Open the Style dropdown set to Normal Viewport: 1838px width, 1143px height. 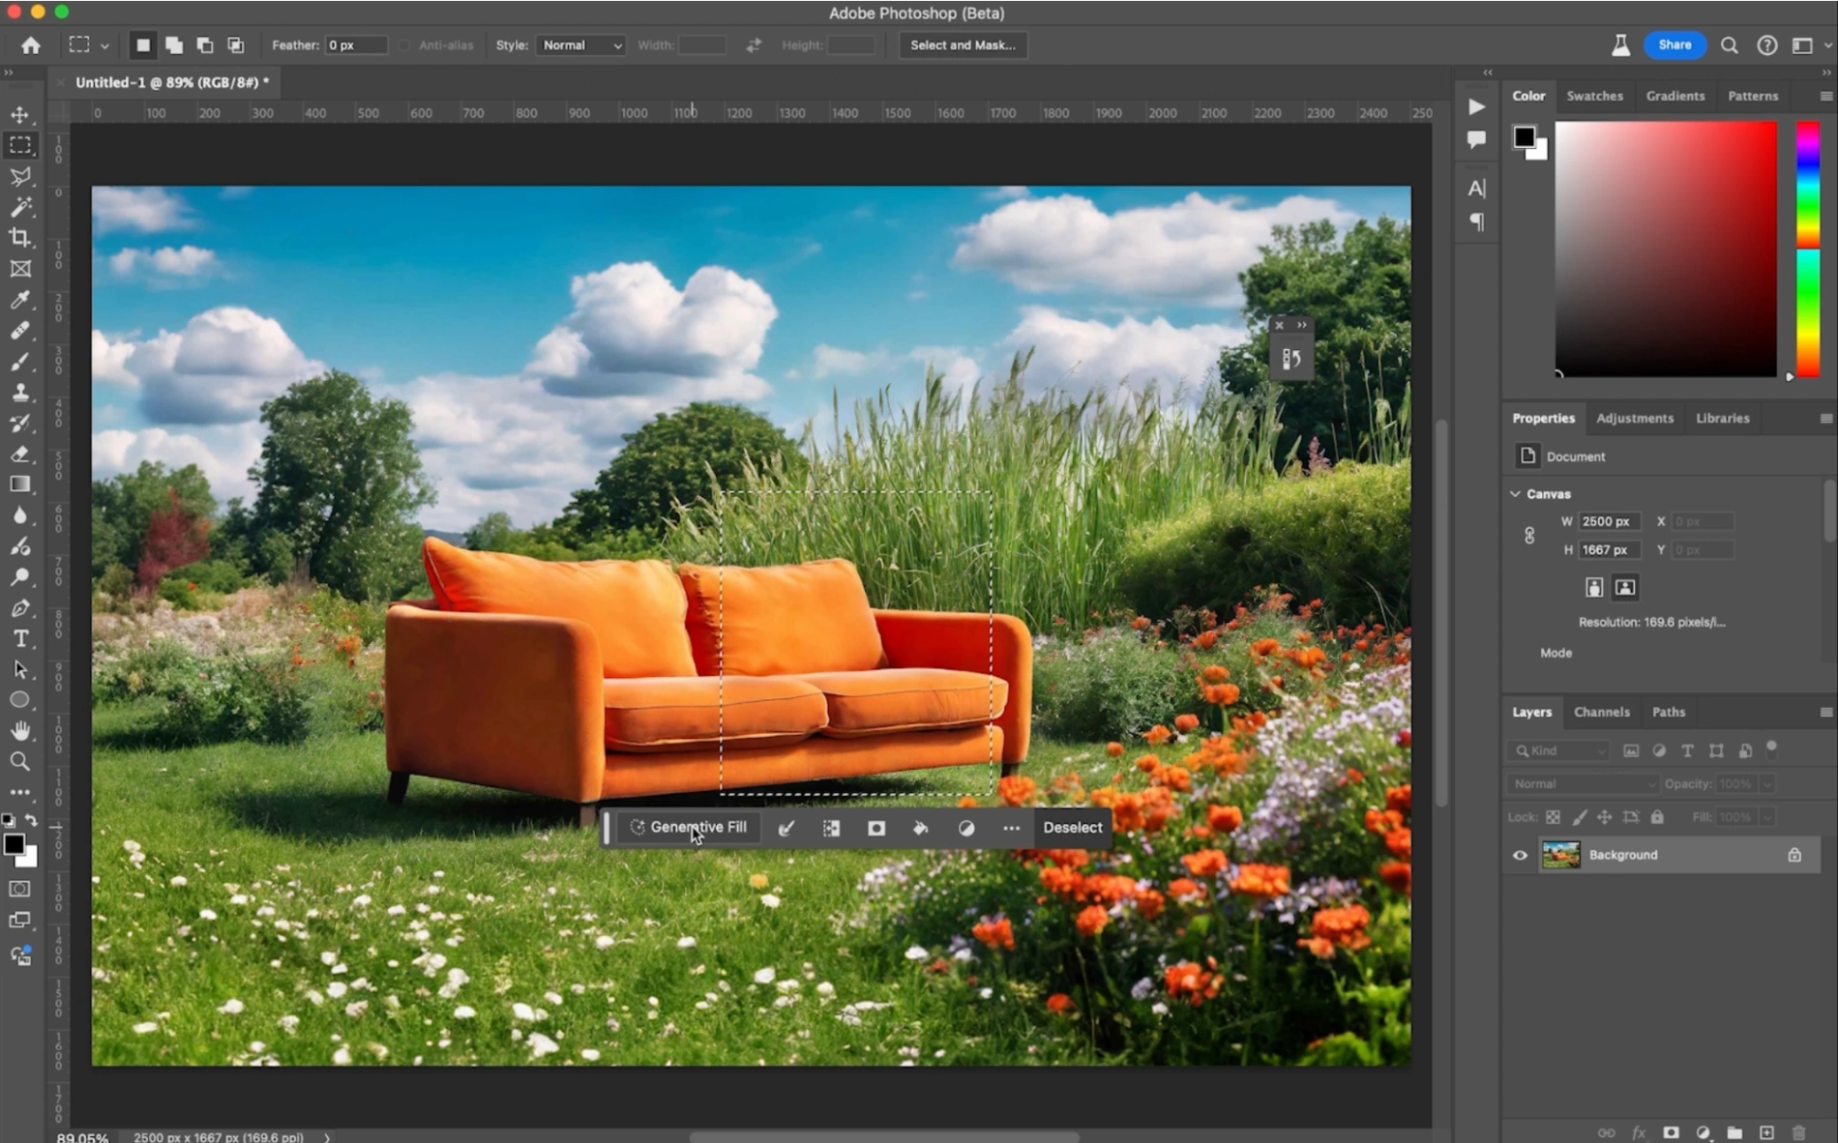click(581, 45)
